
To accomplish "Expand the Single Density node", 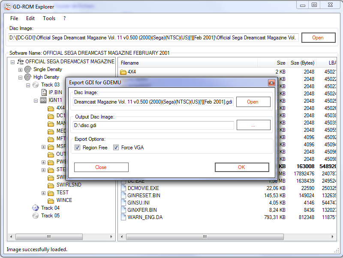I will [20, 70].
